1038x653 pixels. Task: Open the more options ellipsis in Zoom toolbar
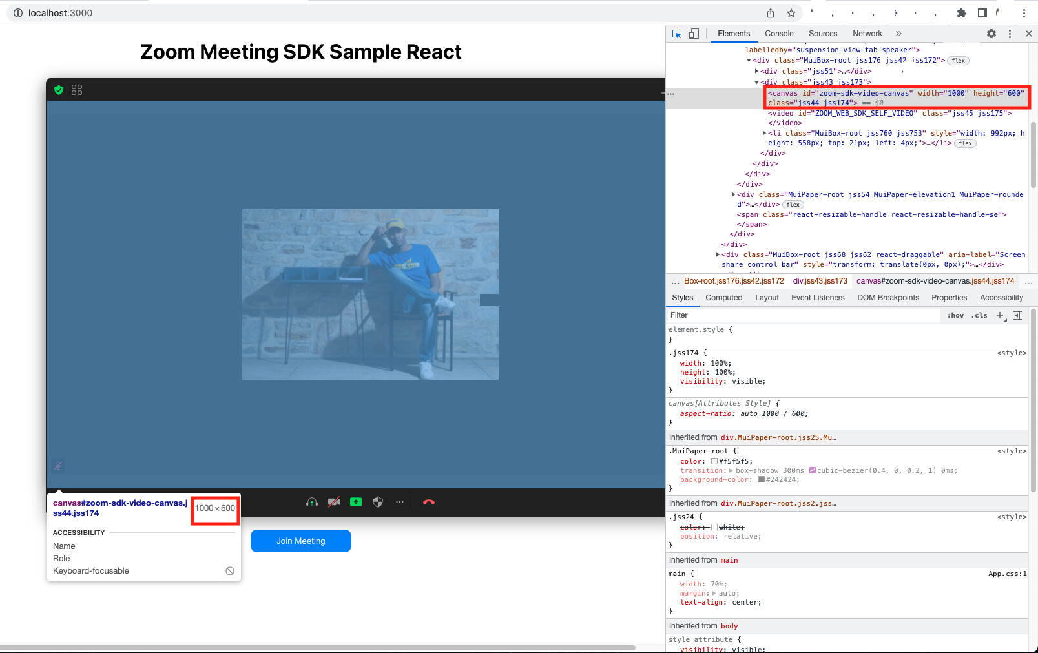400,502
